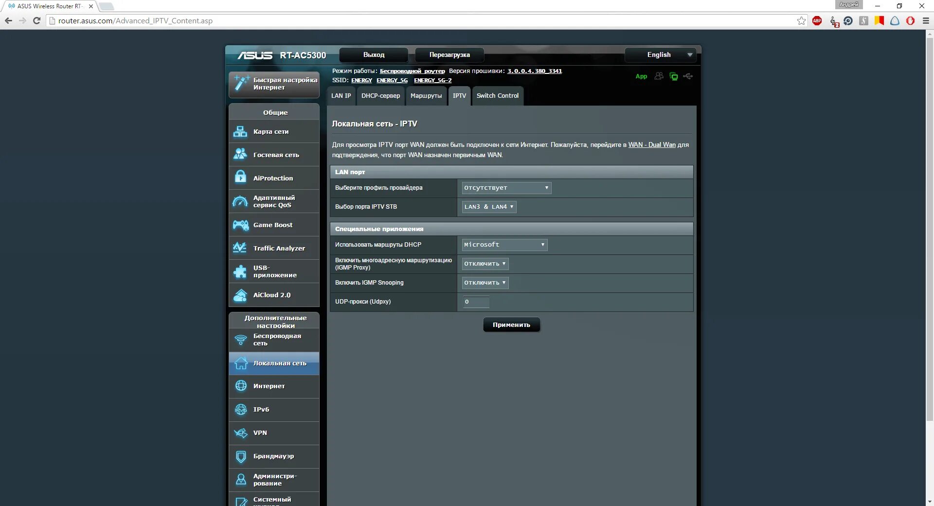934x506 pixels.
Task: Click the App link in header
Action: [x=641, y=76]
